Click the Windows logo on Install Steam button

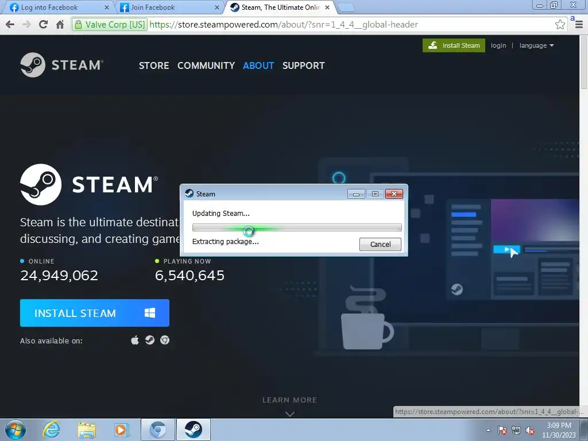coord(150,313)
